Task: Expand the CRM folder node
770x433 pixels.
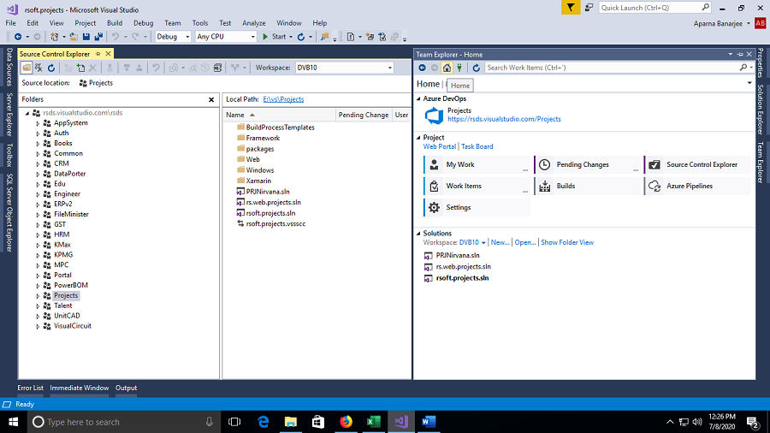Action: coord(38,164)
